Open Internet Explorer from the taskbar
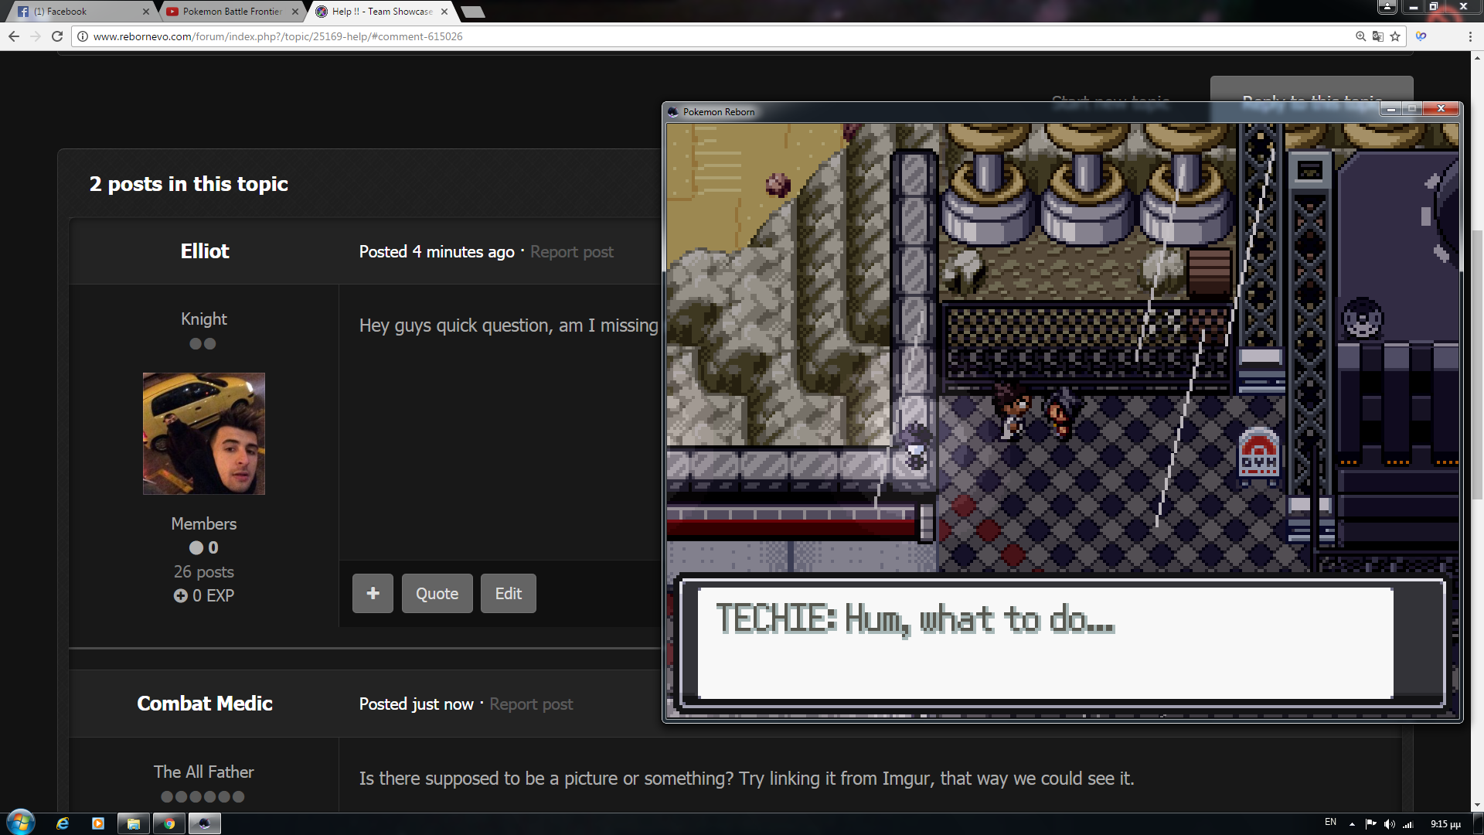Screen dimensions: 1484x835 click(63, 823)
